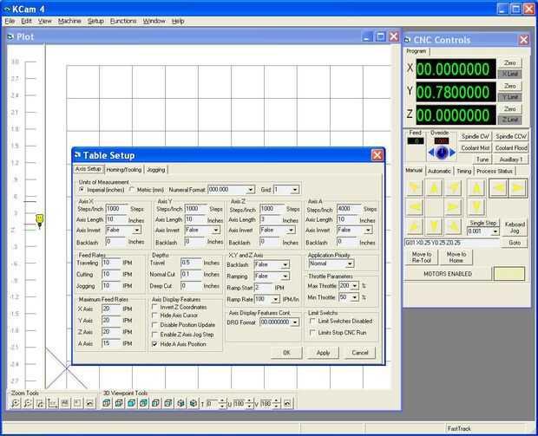Screen dimensions: 538x436
Task: Click the Spindle CW button
Action: pos(476,137)
